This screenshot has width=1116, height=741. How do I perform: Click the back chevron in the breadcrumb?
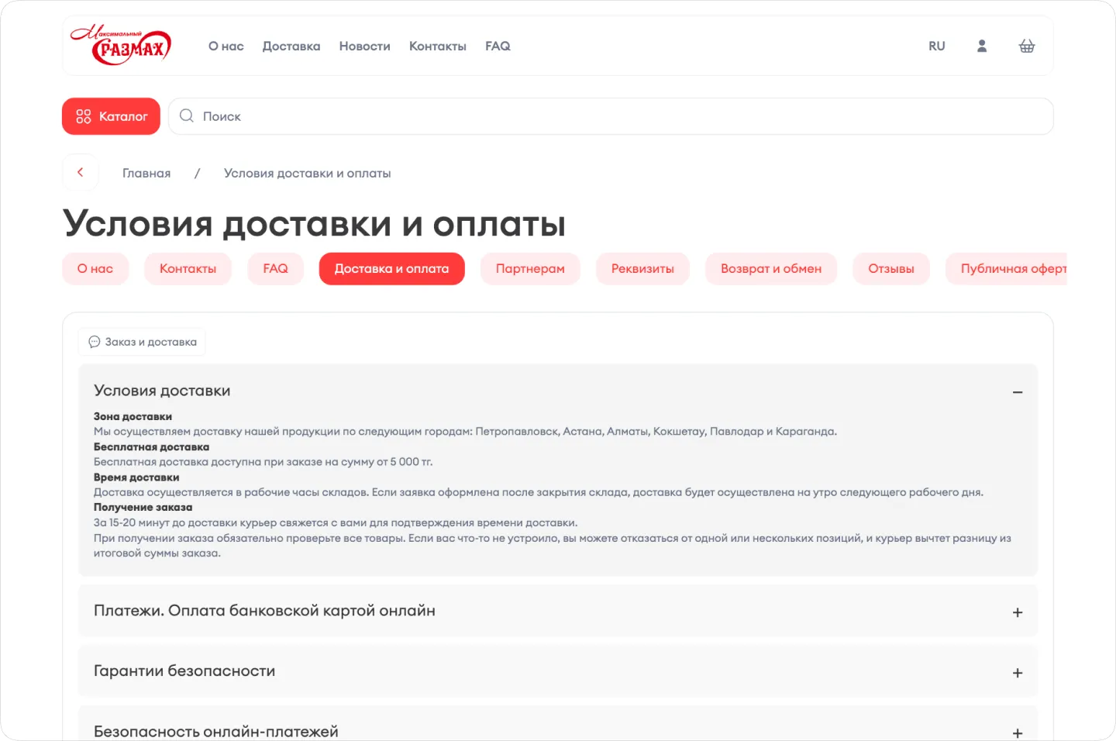coord(81,172)
